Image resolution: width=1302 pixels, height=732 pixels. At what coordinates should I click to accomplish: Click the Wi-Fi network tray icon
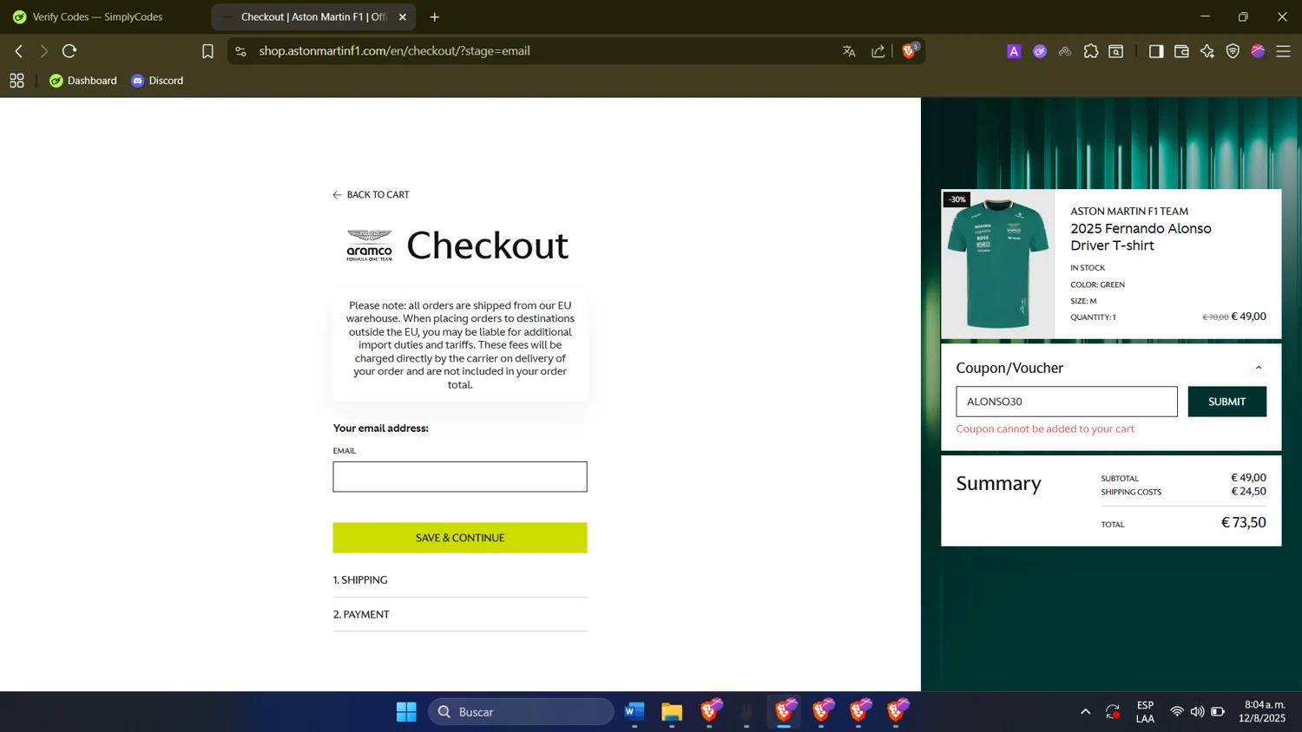(x=1177, y=712)
